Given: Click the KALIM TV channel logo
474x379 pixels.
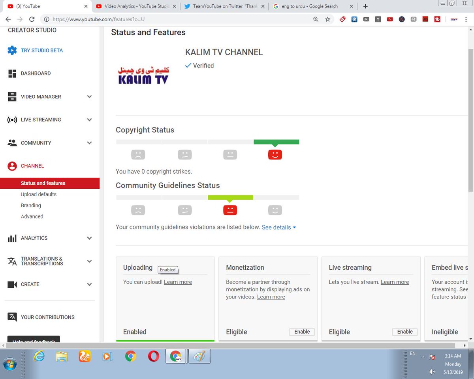Looking at the screenshot, I should pos(143,75).
